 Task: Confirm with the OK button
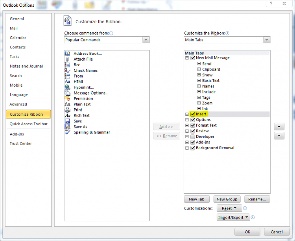click(247, 232)
